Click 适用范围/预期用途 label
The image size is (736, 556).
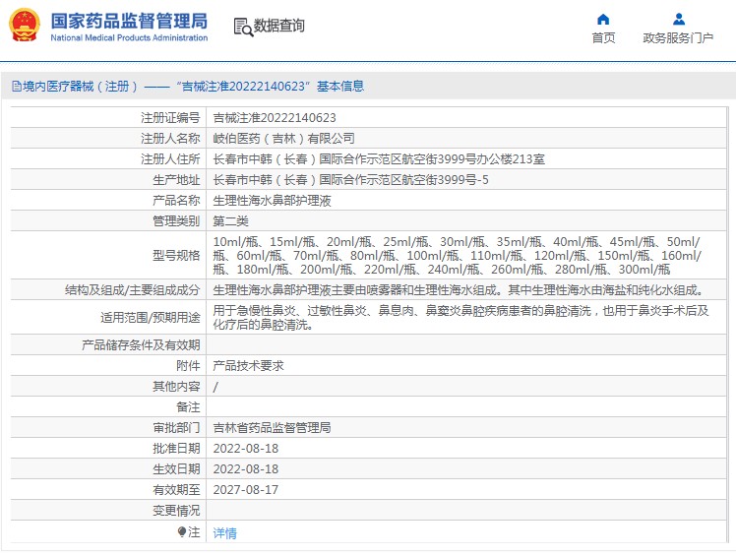click(x=151, y=318)
